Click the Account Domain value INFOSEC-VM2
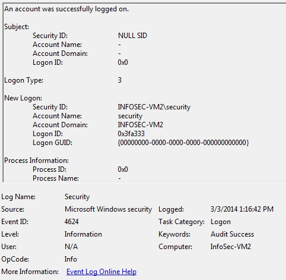This screenshot has height=280, width=286. click(x=141, y=125)
